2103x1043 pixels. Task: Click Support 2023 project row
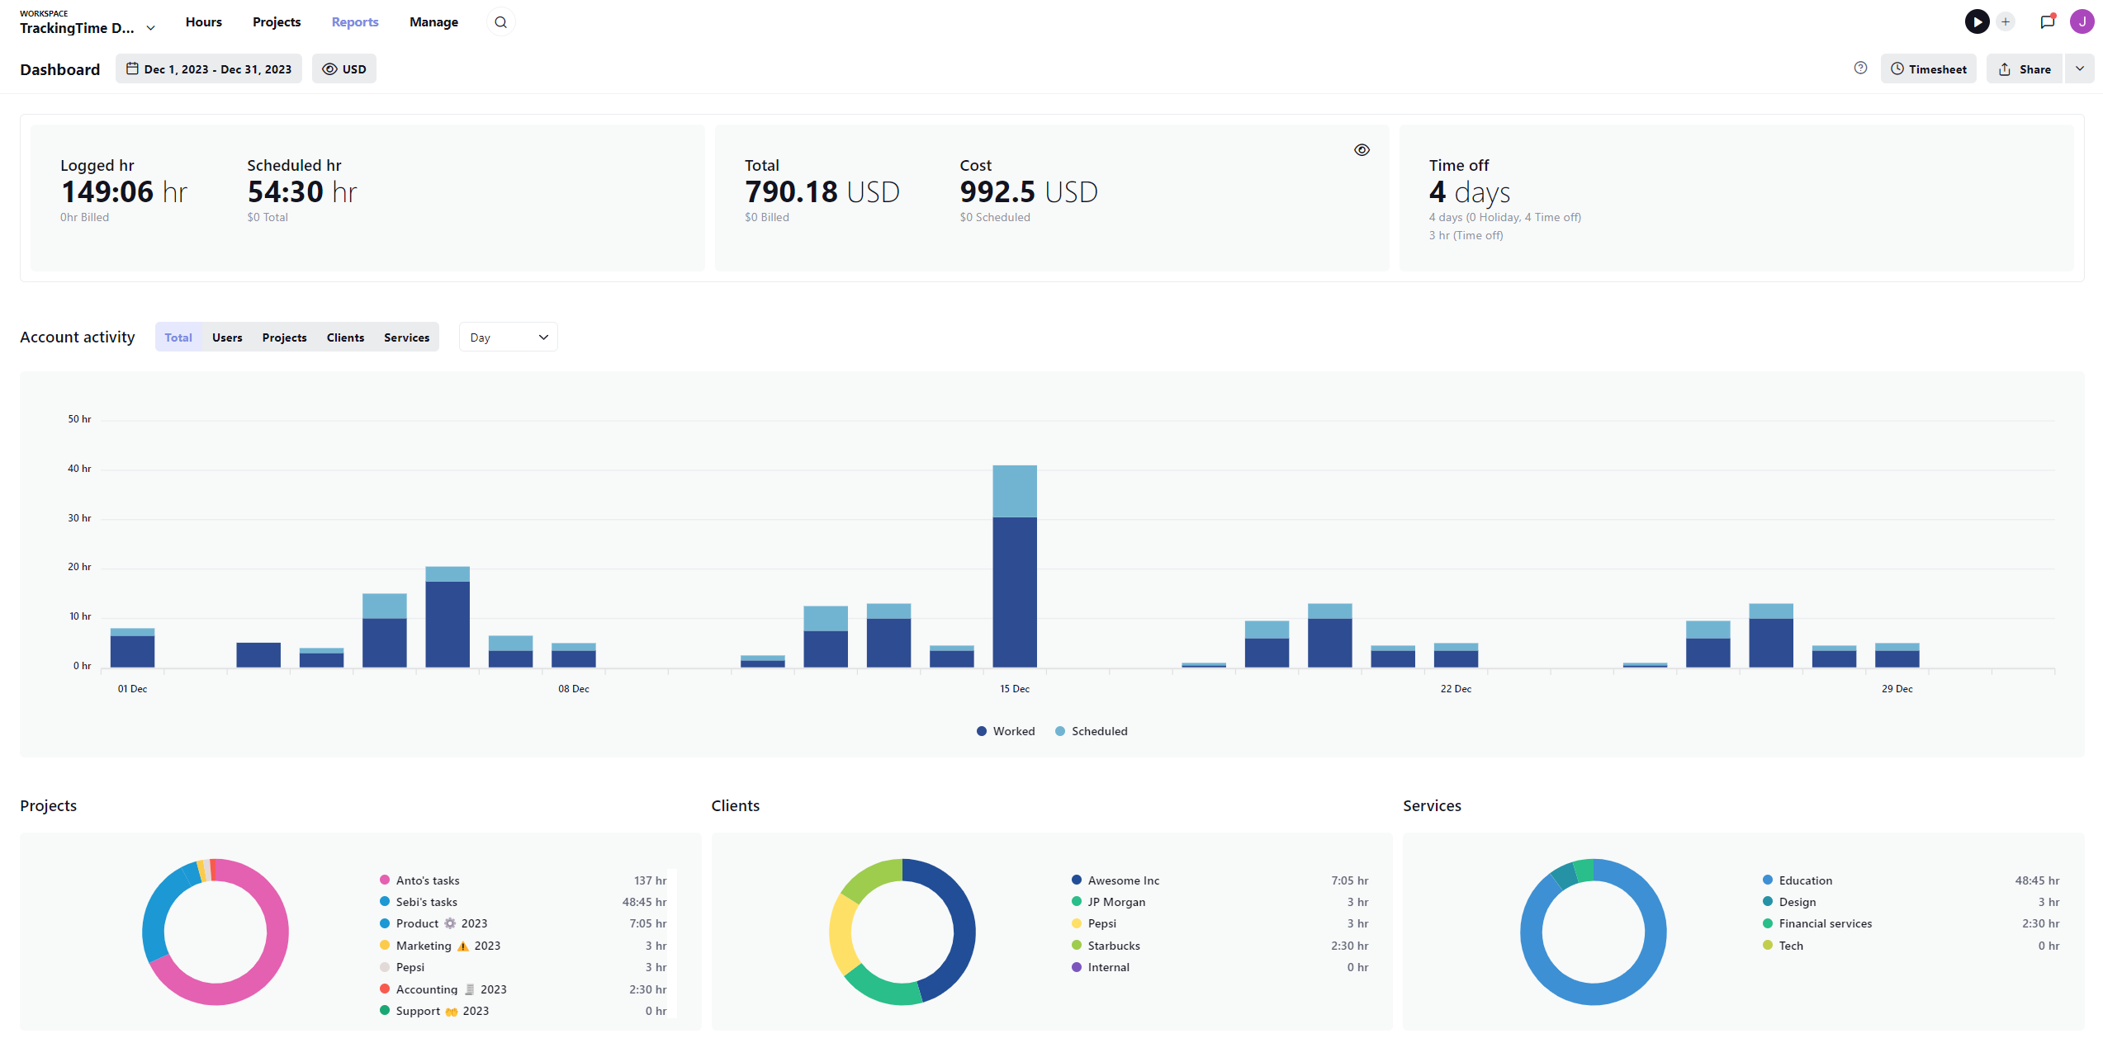coord(523,1011)
